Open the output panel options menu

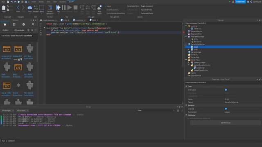[x=182, y=111]
